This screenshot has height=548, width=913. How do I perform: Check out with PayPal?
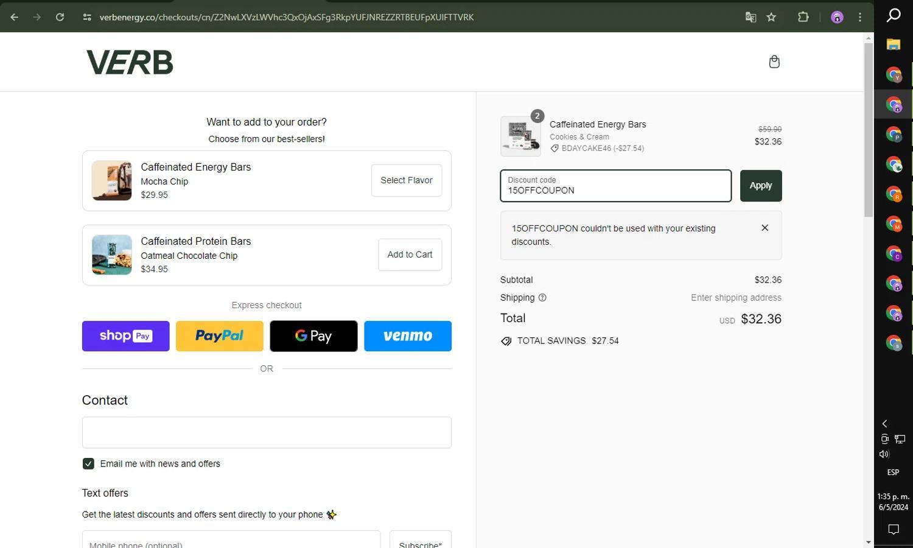[x=220, y=336]
